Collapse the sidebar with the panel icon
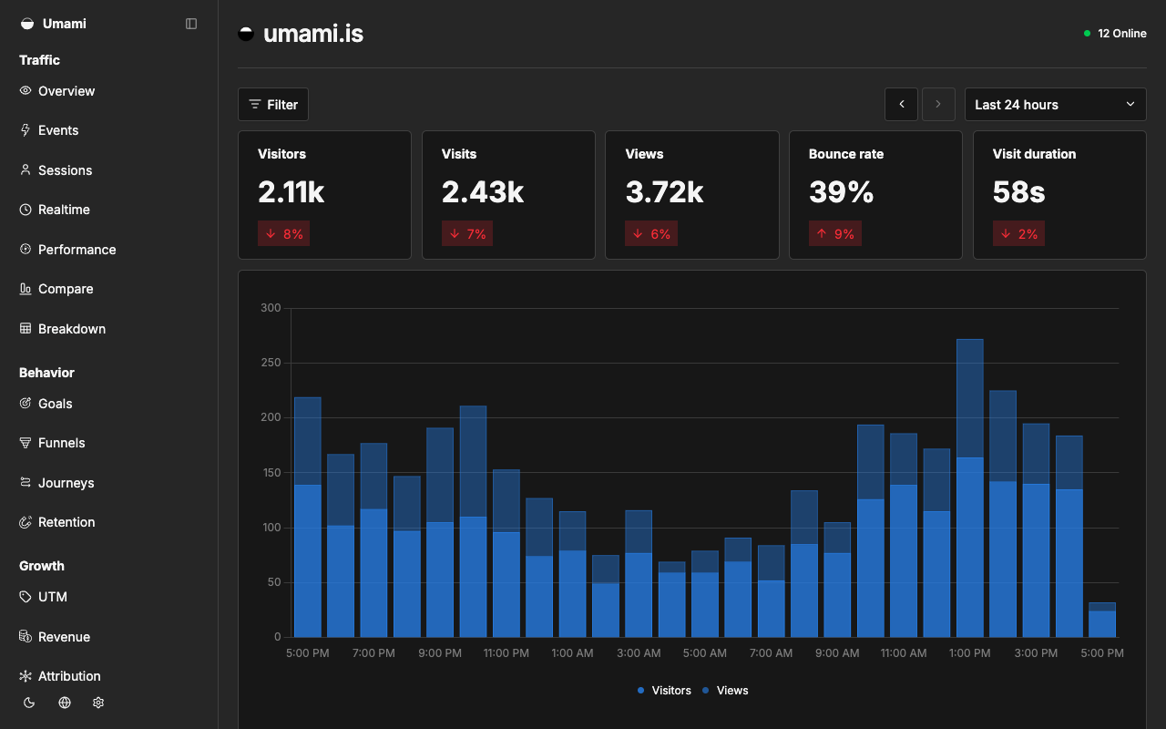Screen dimensions: 1166x729 191,24
